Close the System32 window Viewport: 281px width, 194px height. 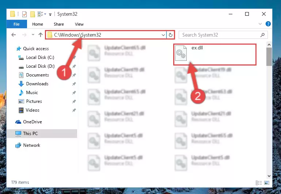[x=263, y=14]
